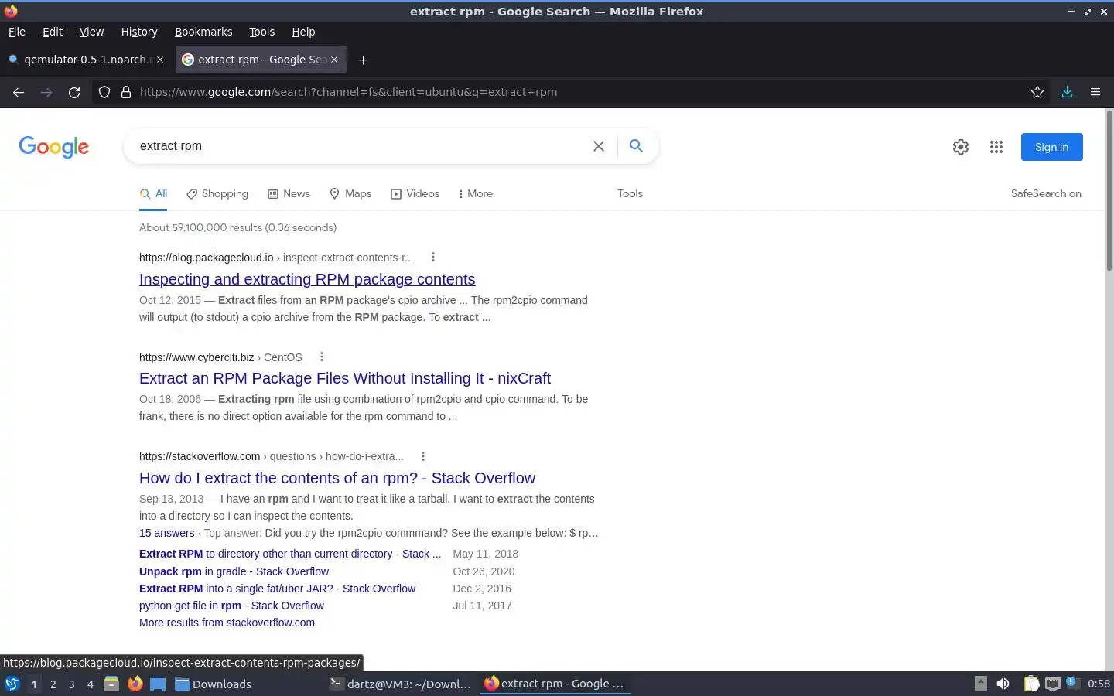Click the Google logo
The width and height of the screenshot is (1114, 696).
coord(54,147)
